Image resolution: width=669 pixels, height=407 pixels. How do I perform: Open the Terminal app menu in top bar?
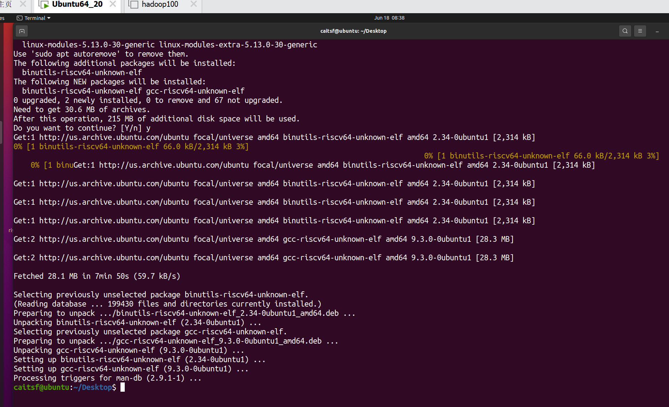point(34,18)
